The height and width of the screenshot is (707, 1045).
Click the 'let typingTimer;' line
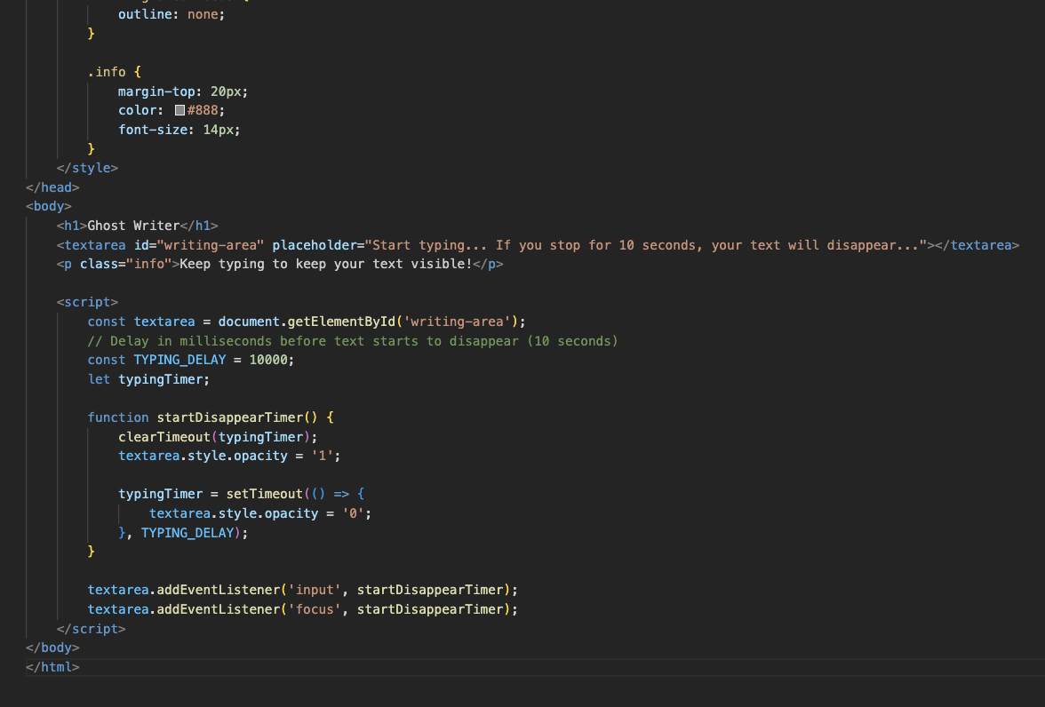(x=148, y=379)
